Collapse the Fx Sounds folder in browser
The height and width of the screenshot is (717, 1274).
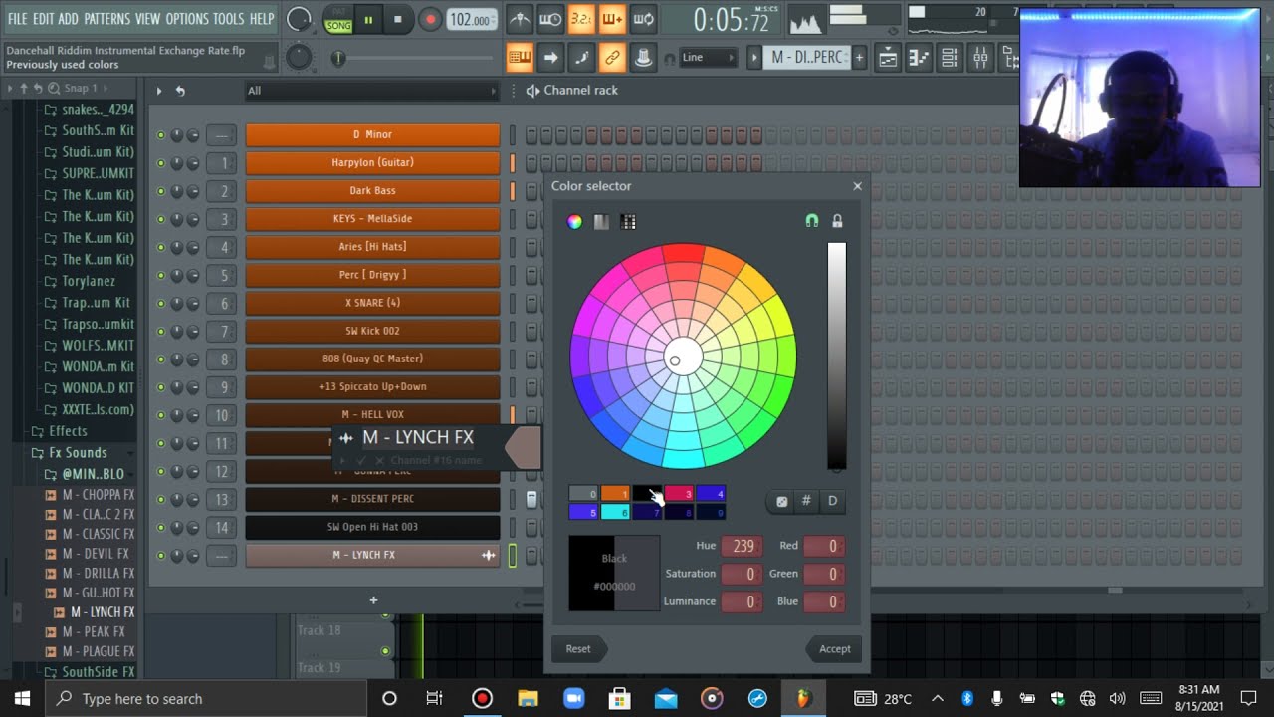click(78, 452)
